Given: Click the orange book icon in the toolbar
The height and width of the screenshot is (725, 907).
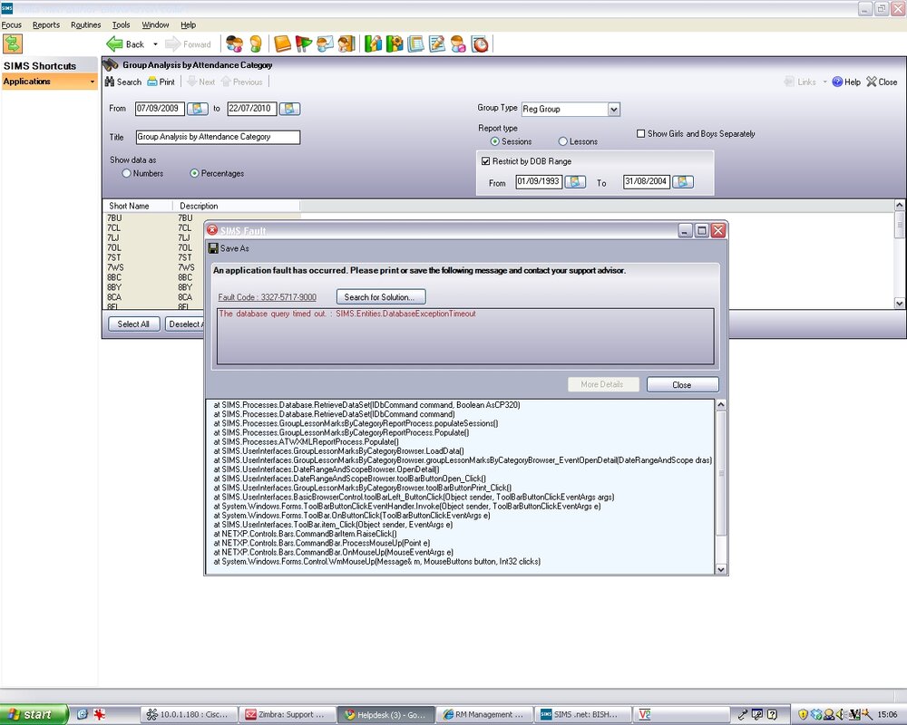Looking at the screenshot, I should click(x=282, y=43).
